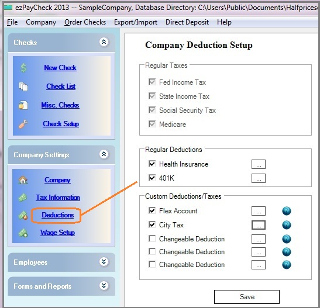Screen dimensions: 320x308
Task: Collapse the Checks panel
Action: pos(104,42)
